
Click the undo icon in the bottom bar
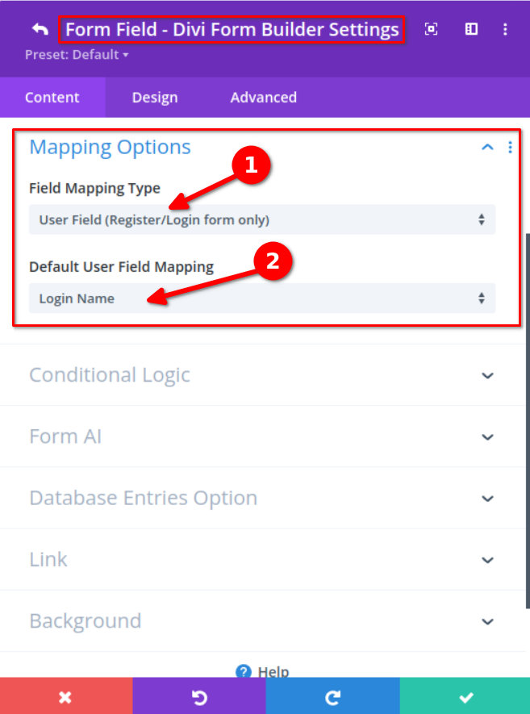(198, 695)
